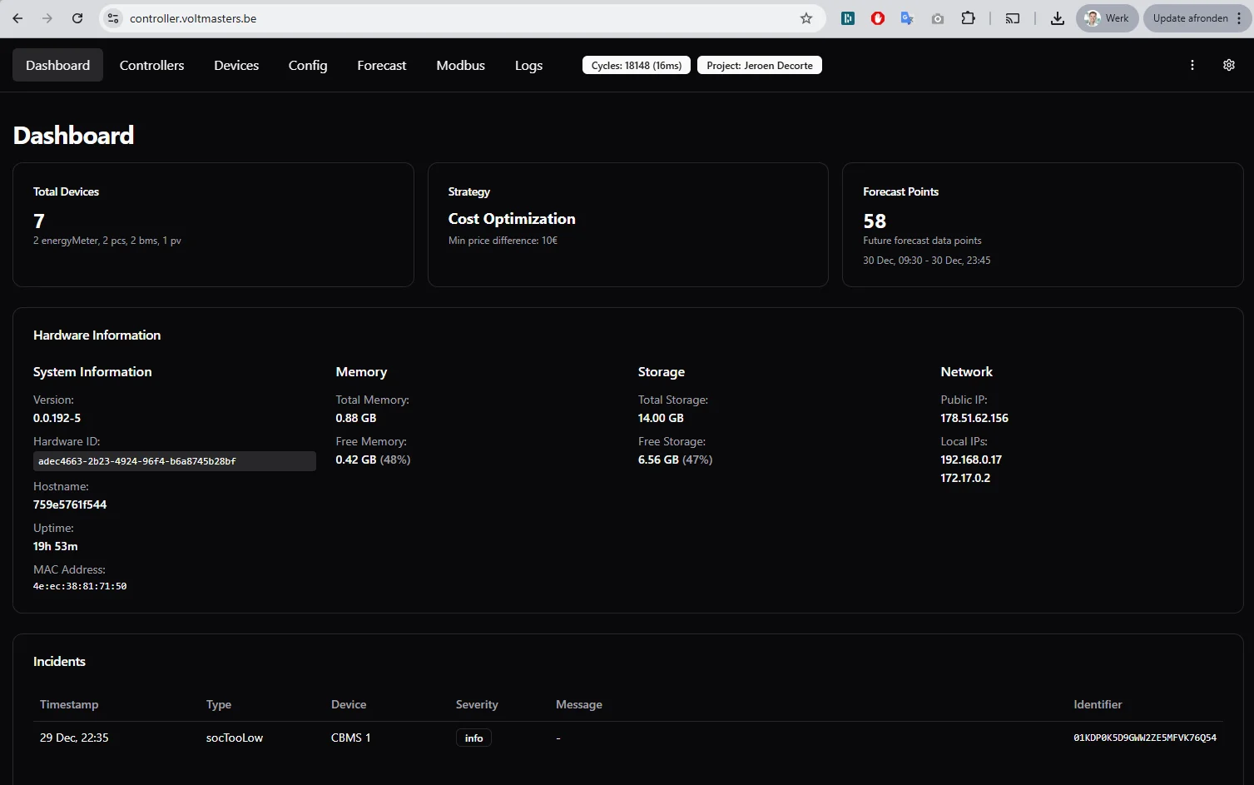
Task: Open the Devices tab
Action: (x=236, y=65)
